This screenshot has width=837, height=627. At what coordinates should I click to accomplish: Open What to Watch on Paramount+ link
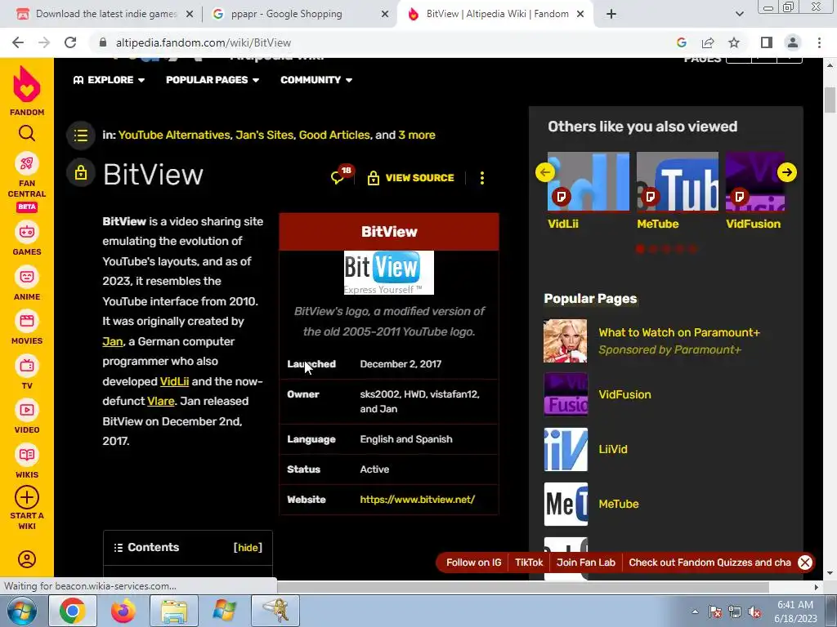[679, 333]
